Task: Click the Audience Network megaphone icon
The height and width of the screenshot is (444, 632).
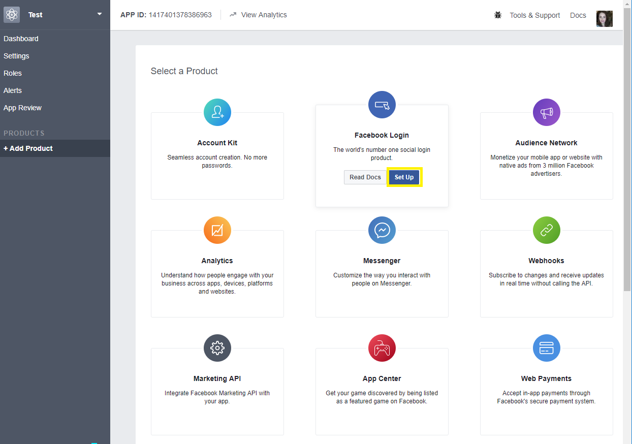Action: pos(547,112)
